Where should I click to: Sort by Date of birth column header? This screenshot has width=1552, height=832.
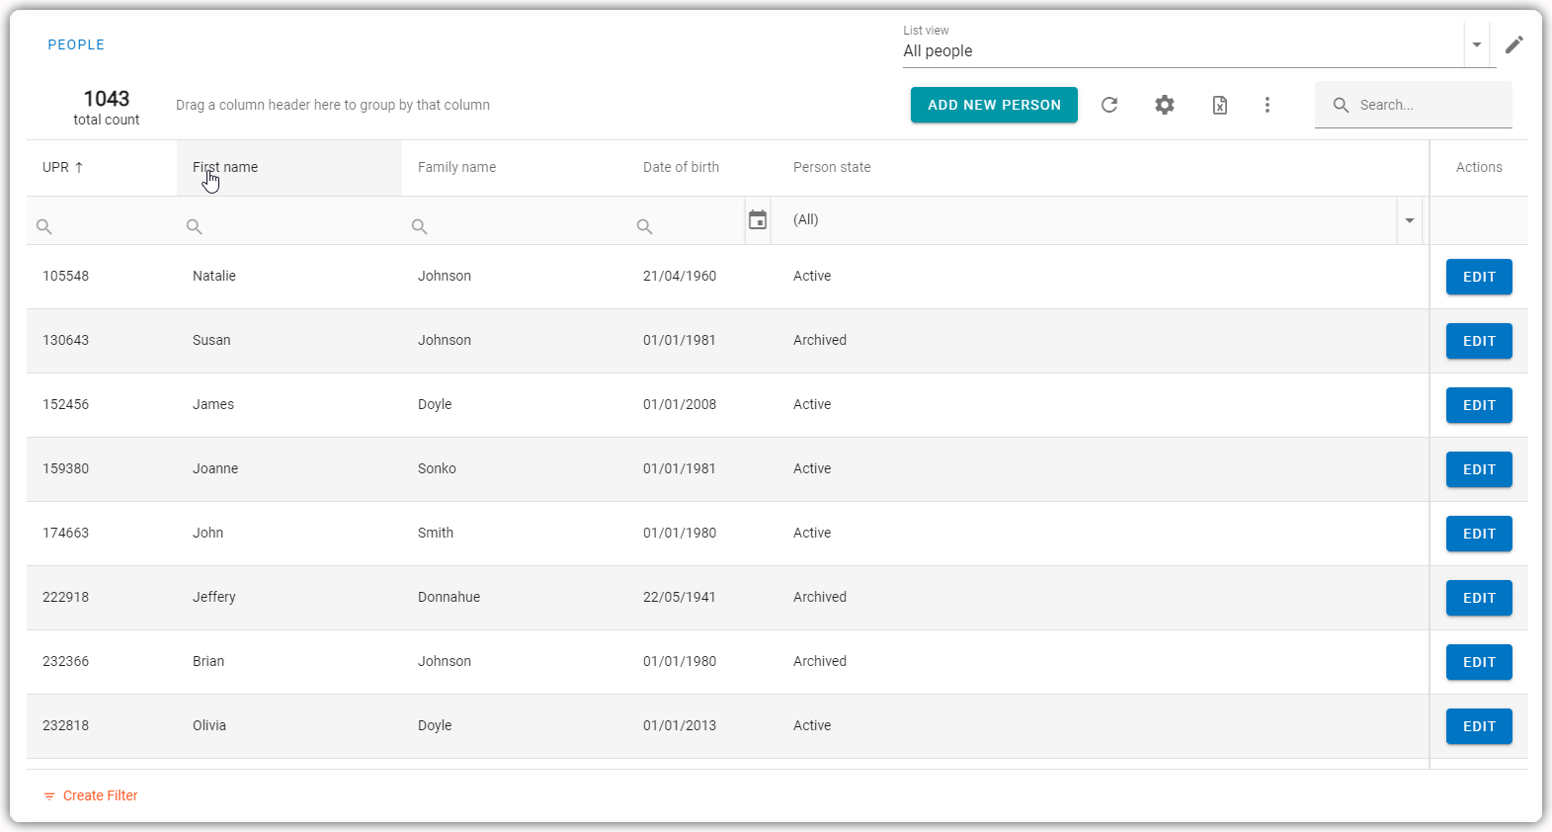[702, 168]
